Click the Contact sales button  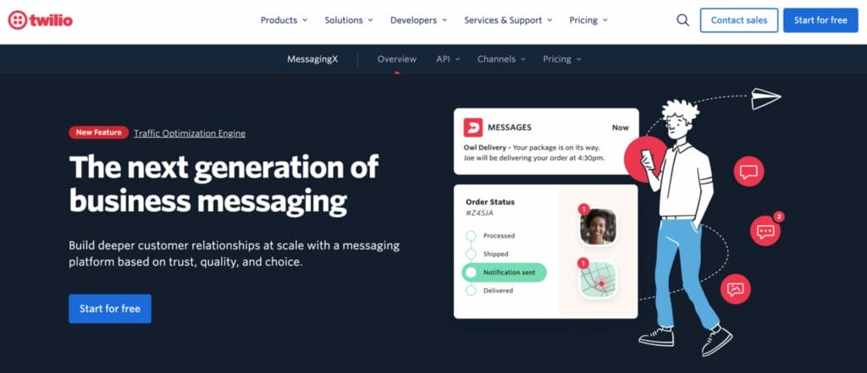click(738, 20)
